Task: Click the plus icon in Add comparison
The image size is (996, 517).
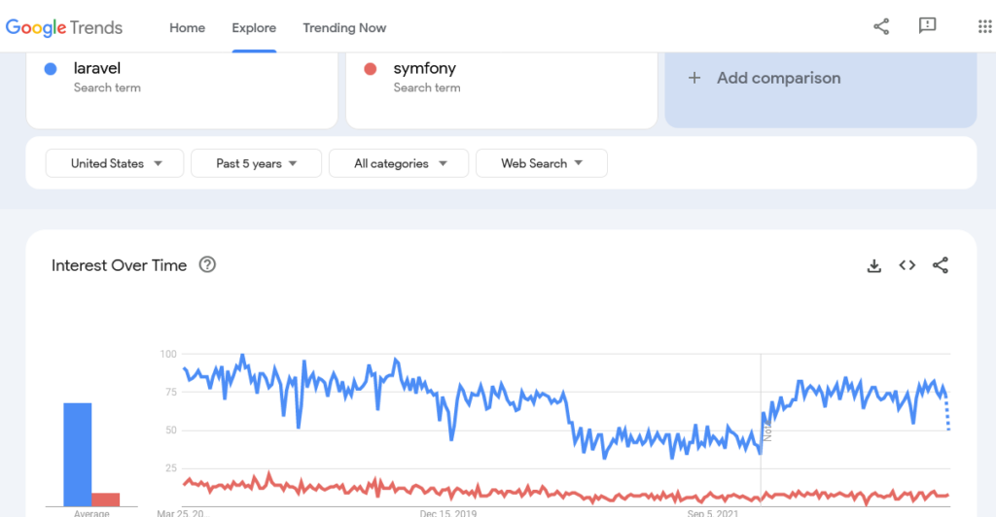Action: tap(694, 78)
